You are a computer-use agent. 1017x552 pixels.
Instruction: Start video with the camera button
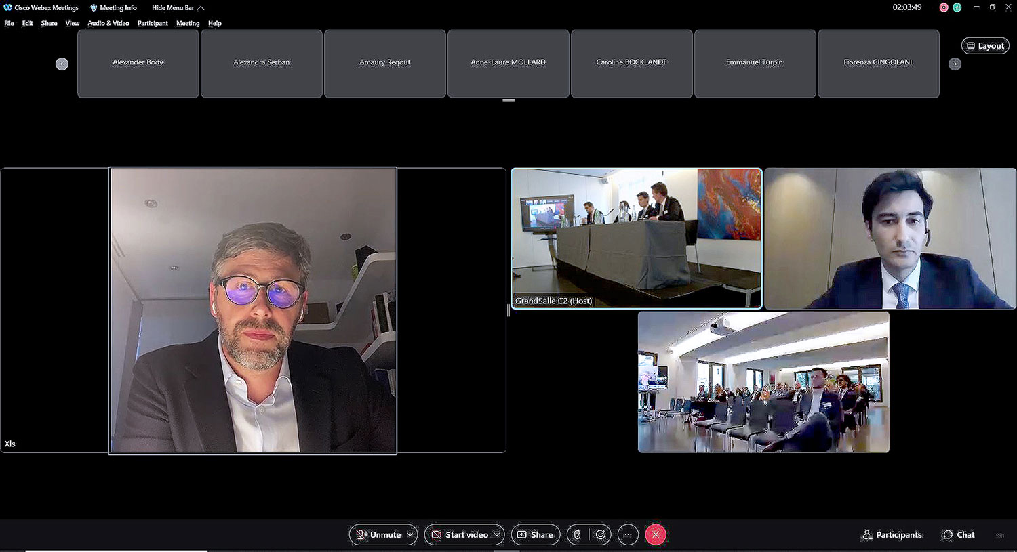[460, 534]
